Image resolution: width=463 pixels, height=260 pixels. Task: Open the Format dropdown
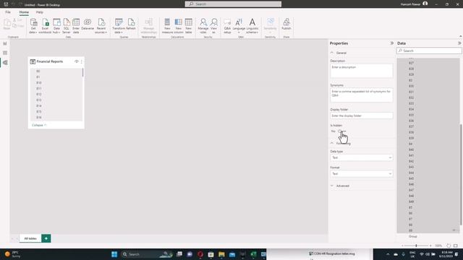(362, 173)
